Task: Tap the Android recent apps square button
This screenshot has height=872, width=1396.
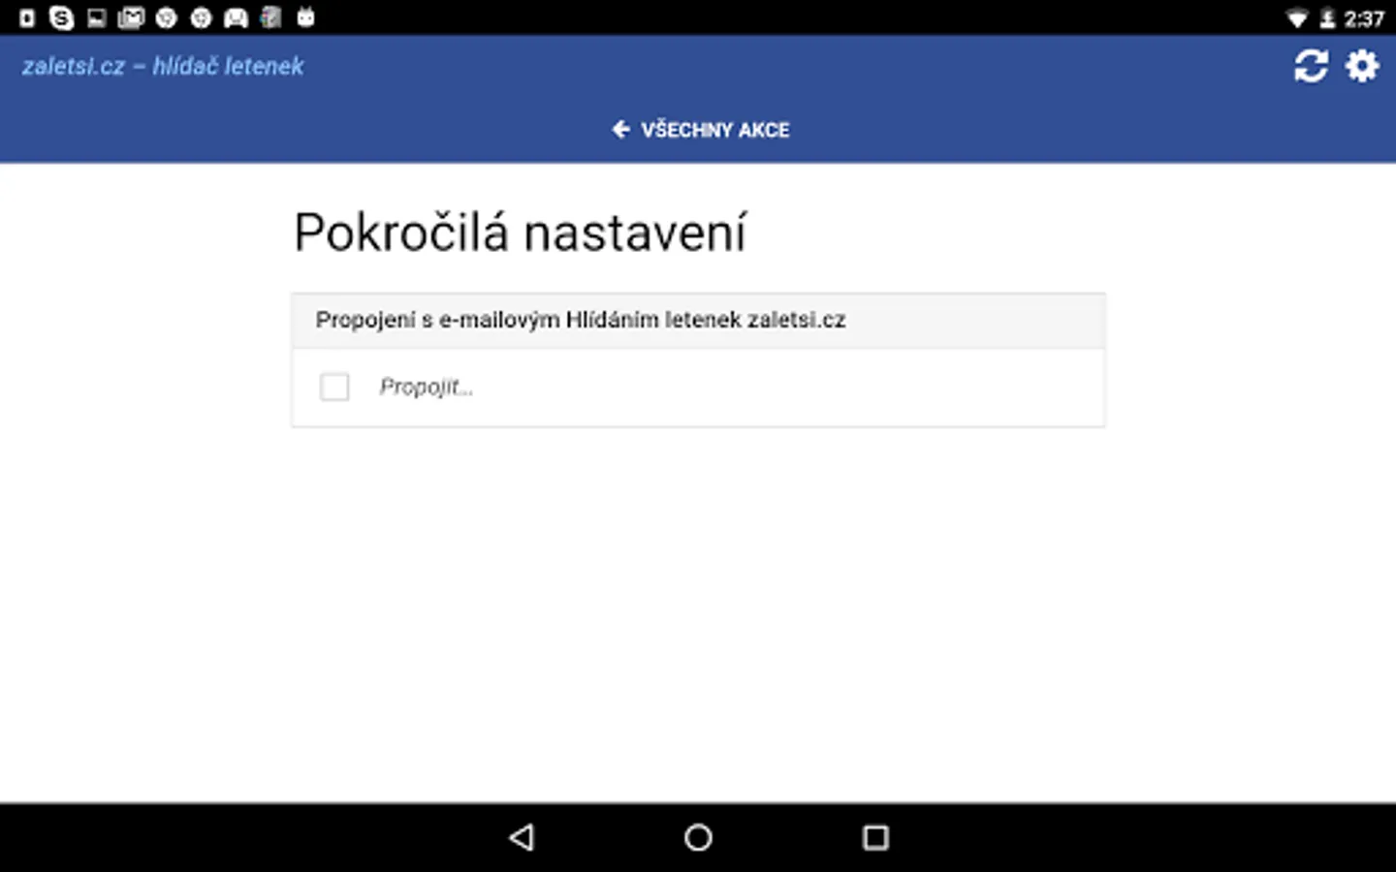Action: tap(875, 837)
